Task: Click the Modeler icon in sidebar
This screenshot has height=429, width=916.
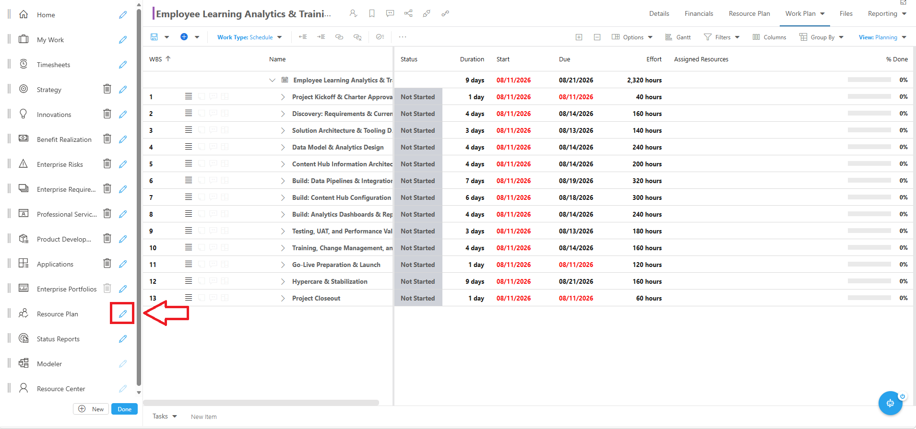Action: (x=24, y=363)
